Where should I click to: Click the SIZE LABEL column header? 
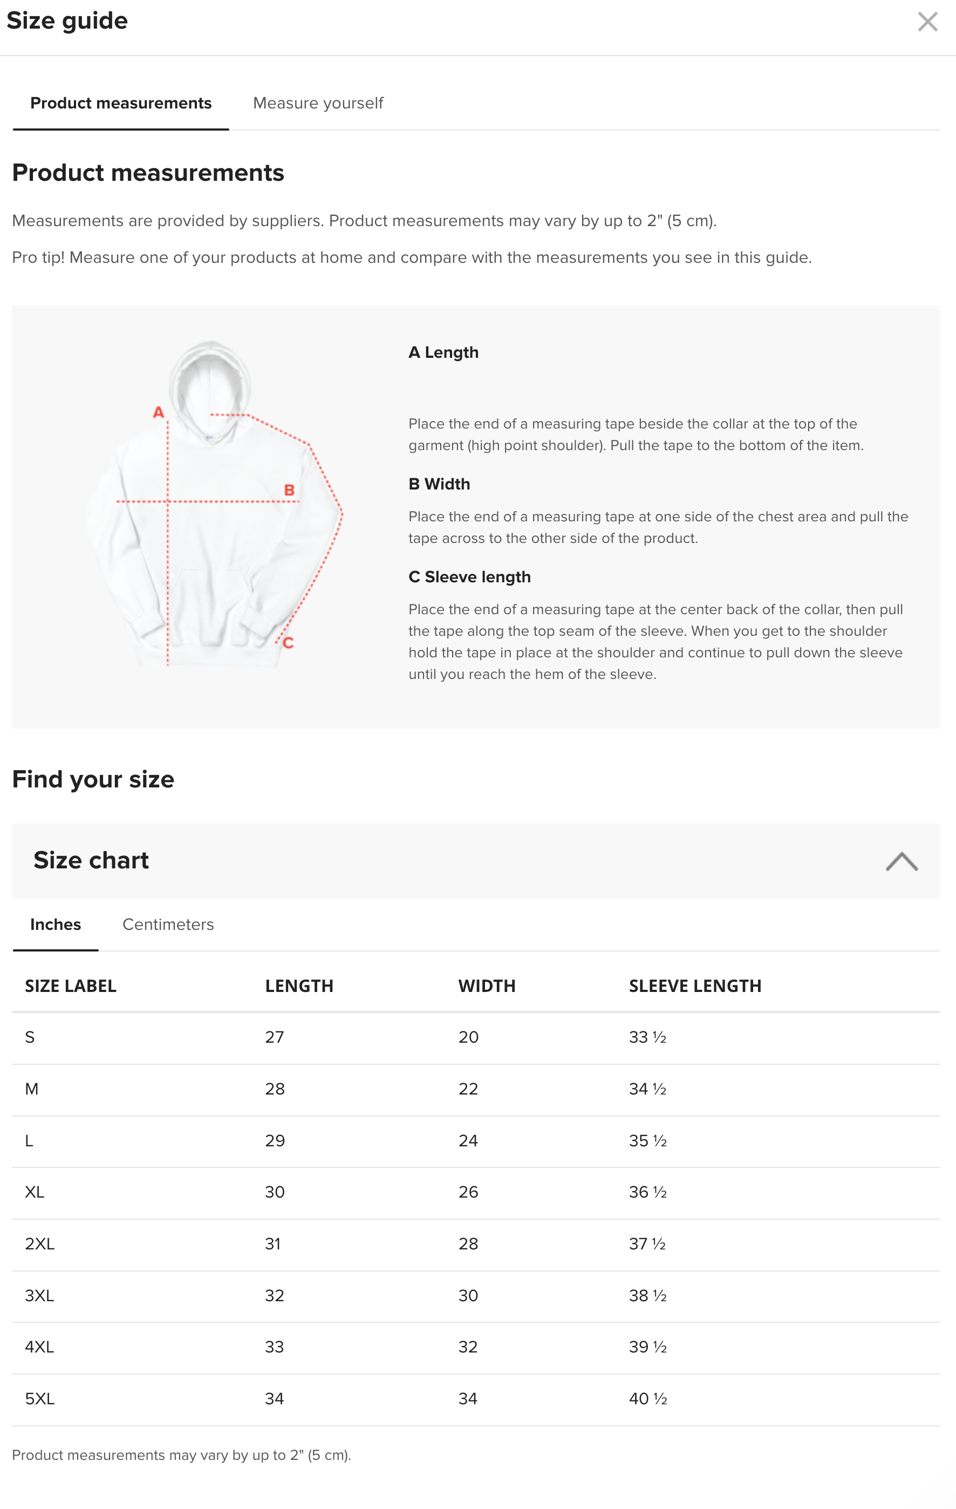click(x=71, y=985)
